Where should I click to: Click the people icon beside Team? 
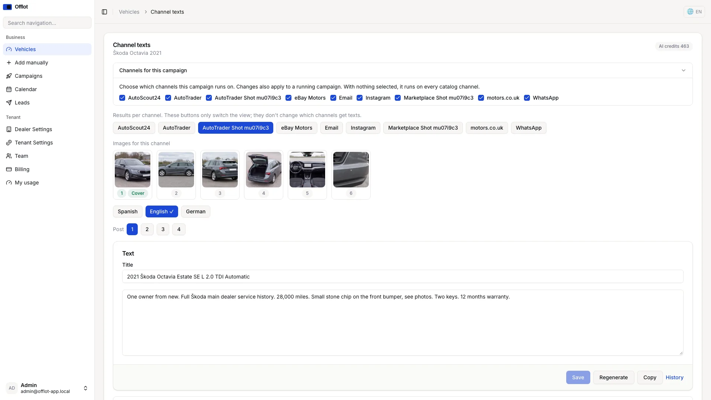tap(9, 156)
